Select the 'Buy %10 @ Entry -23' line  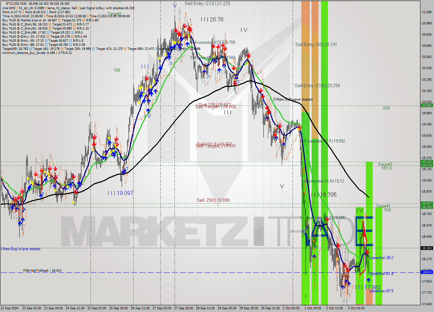pyautogui.click(x=44, y=36)
